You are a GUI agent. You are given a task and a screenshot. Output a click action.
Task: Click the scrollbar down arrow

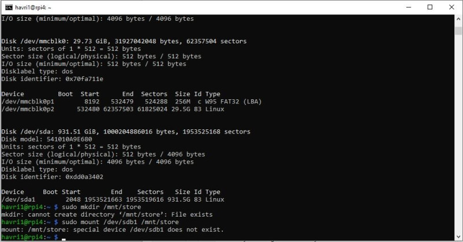458,237
